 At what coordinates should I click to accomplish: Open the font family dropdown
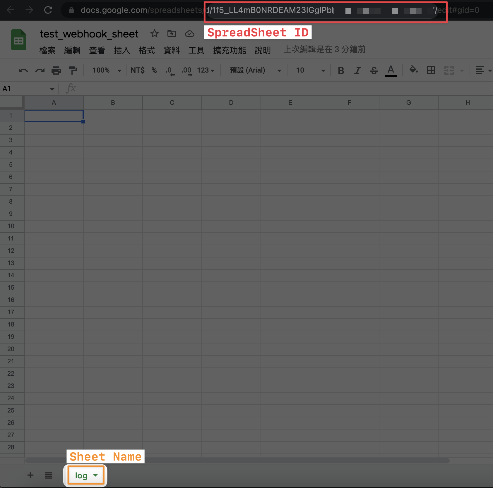click(x=254, y=70)
